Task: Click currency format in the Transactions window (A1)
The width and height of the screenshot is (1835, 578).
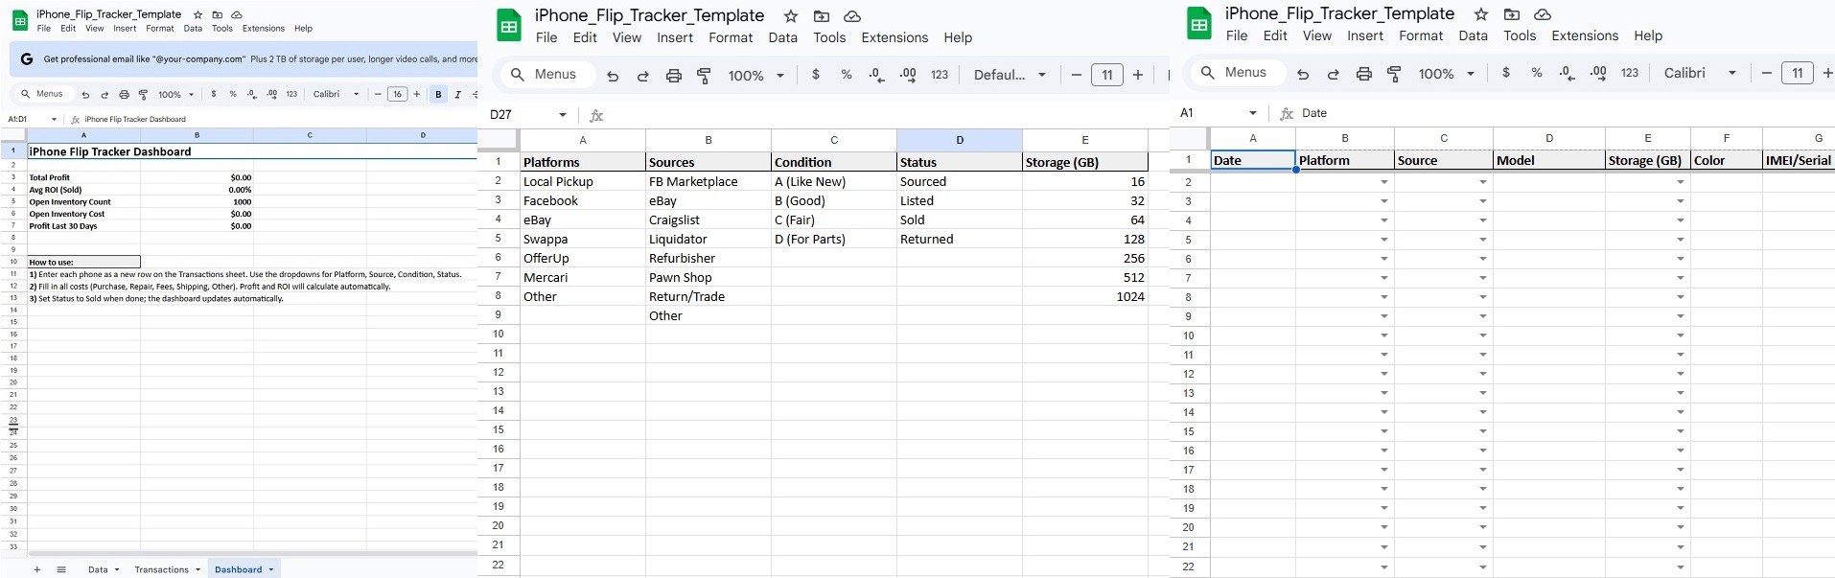Action: (1506, 73)
